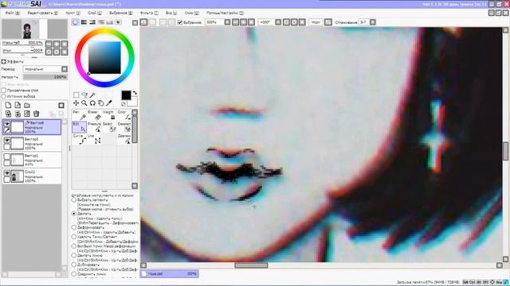Select the Line tool
The width and height of the screenshot is (510, 286).
[x=94, y=140]
